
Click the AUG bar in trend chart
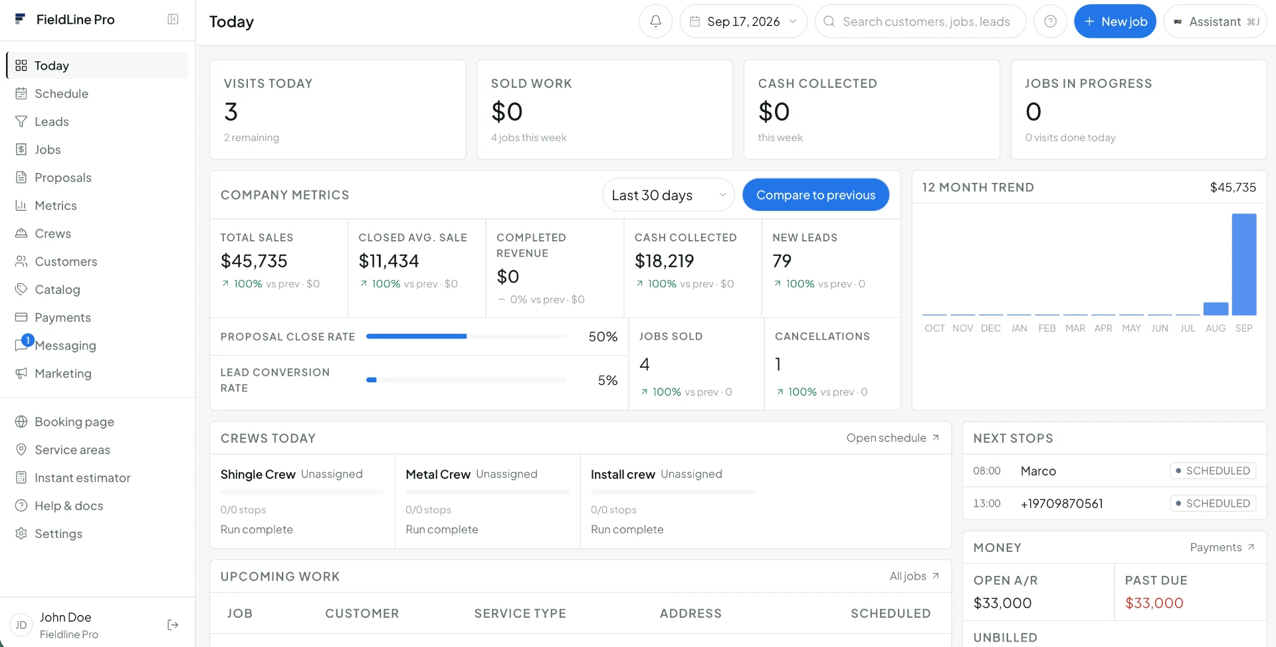pyautogui.click(x=1216, y=309)
